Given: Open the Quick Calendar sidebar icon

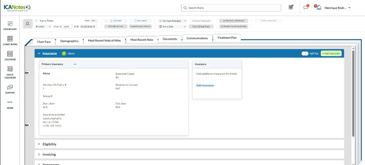Looking at the screenshot, I should coord(10,72).
